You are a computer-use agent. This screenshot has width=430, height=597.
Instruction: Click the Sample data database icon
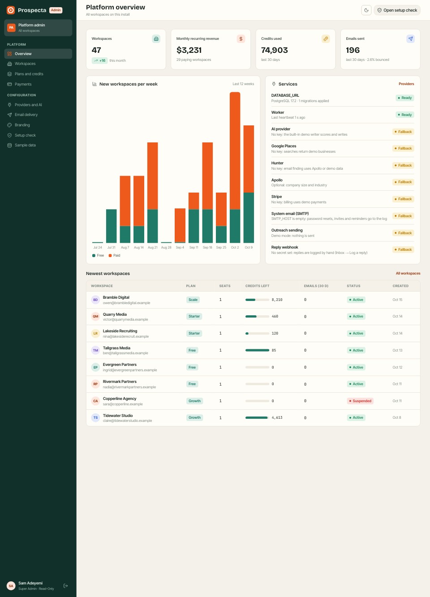(9, 145)
